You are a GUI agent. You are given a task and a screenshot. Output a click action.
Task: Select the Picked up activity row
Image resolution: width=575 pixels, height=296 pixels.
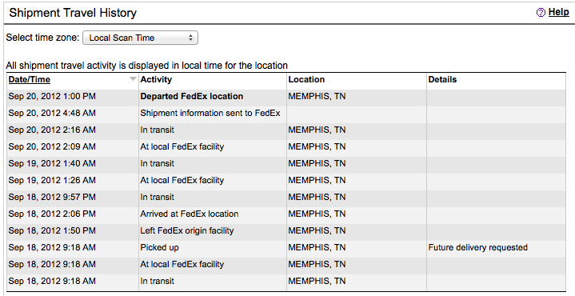pyautogui.click(x=286, y=247)
